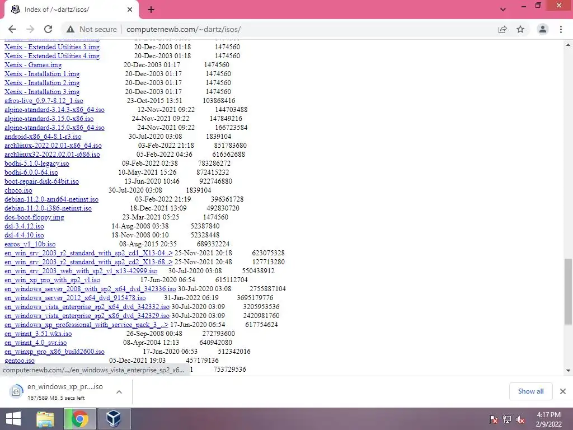Download 'bodhi-6.0.0-64.iso'
Screen dimensions: 573x430
31,172
